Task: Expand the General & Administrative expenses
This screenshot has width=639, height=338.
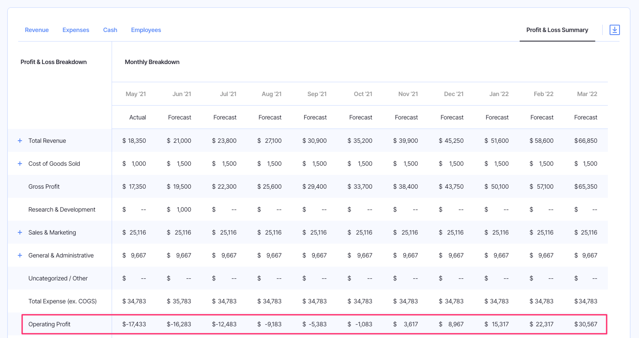Action: coord(19,255)
